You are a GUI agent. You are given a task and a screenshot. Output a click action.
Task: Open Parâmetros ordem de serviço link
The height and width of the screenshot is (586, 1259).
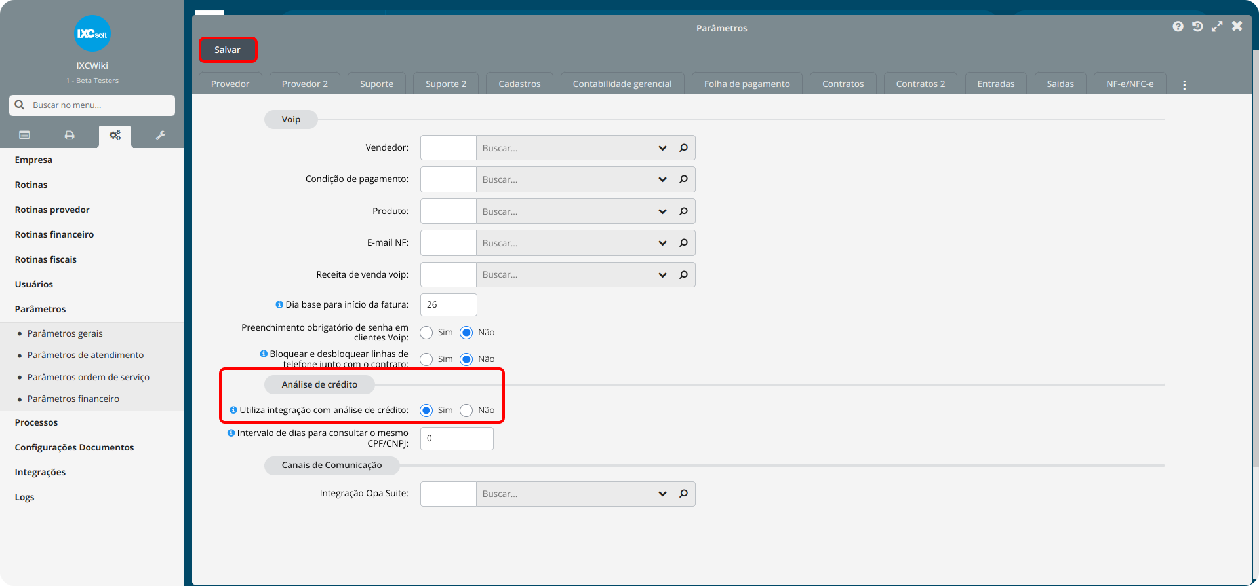pos(89,377)
